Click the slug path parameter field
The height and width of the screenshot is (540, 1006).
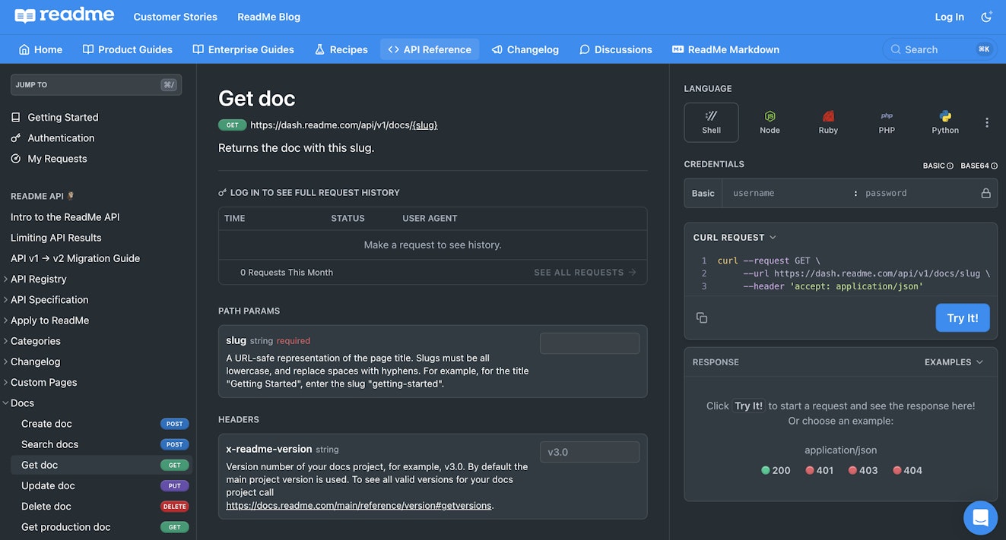(x=589, y=343)
